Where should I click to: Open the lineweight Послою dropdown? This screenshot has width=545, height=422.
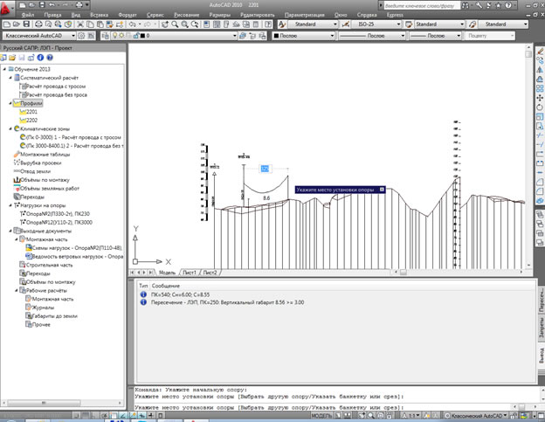tap(435, 36)
